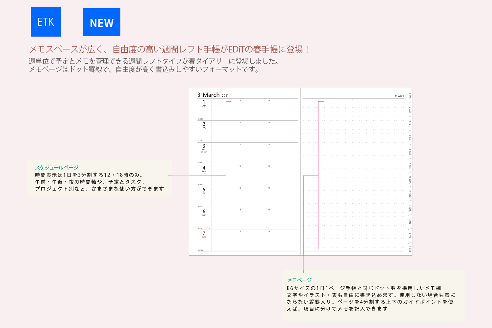492x328 pixels.
Task: Click the line starting えば、項目に分けて
Action: point(337,309)
